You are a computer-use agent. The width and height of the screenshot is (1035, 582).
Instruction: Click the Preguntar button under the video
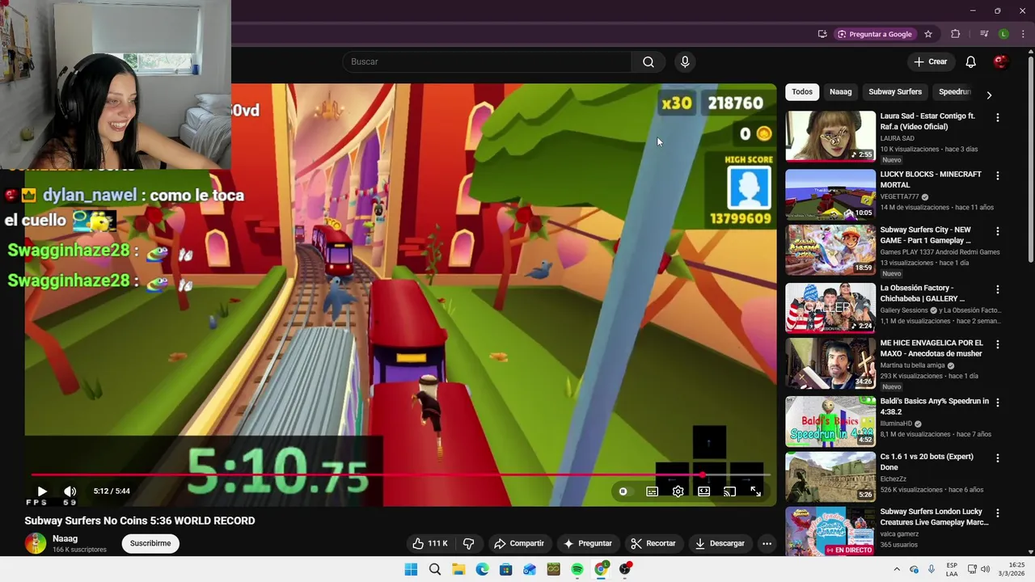point(588,543)
